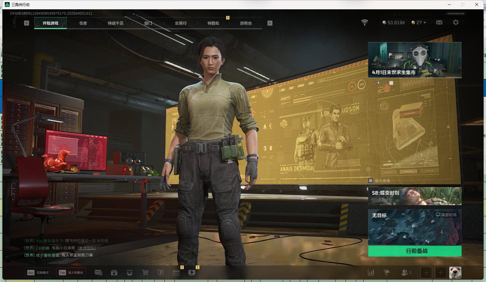Viewport: 486px width, 282px height.
Task: Open the settings gear
Action: [x=456, y=23]
